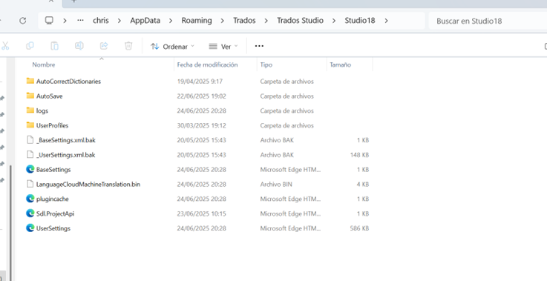Image resolution: width=547 pixels, height=281 pixels.
Task: Show hidden breadcrumb path ellipsis
Action: pos(81,21)
